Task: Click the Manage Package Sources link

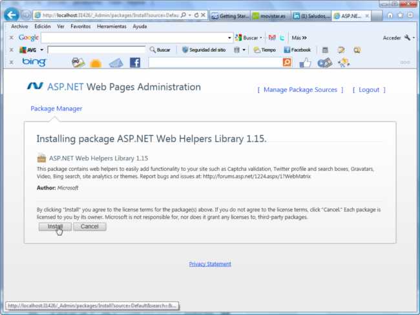Action: click(300, 90)
